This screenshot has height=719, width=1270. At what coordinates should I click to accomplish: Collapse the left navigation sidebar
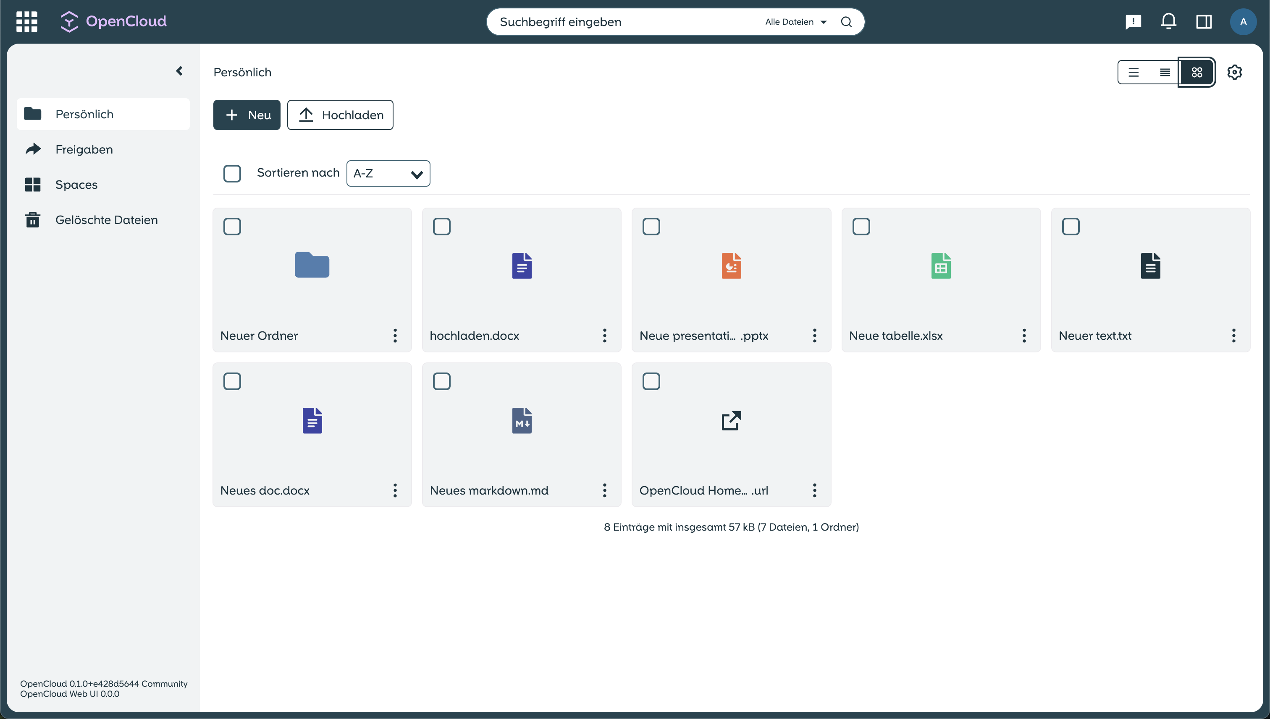coord(179,71)
